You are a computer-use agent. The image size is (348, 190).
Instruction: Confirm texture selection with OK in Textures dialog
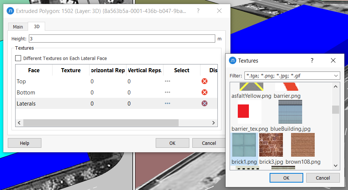286,178
